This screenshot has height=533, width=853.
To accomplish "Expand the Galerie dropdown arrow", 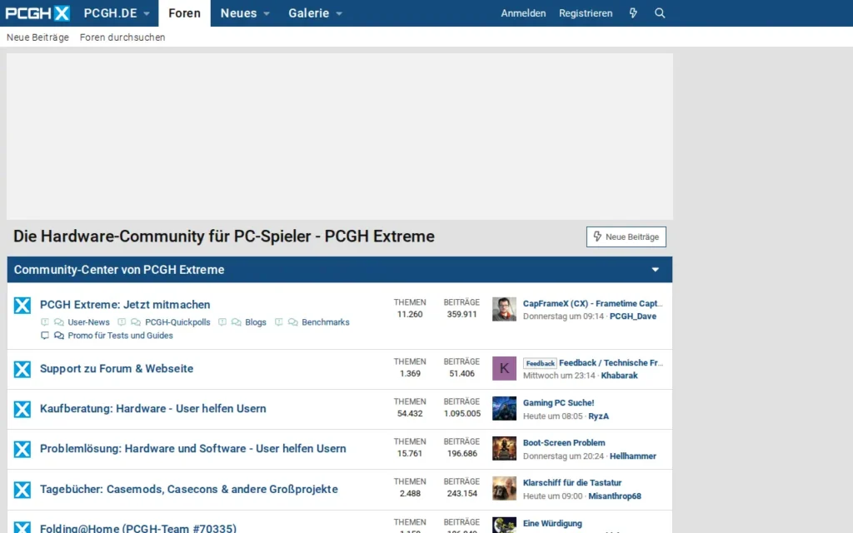I will [x=339, y=13].
